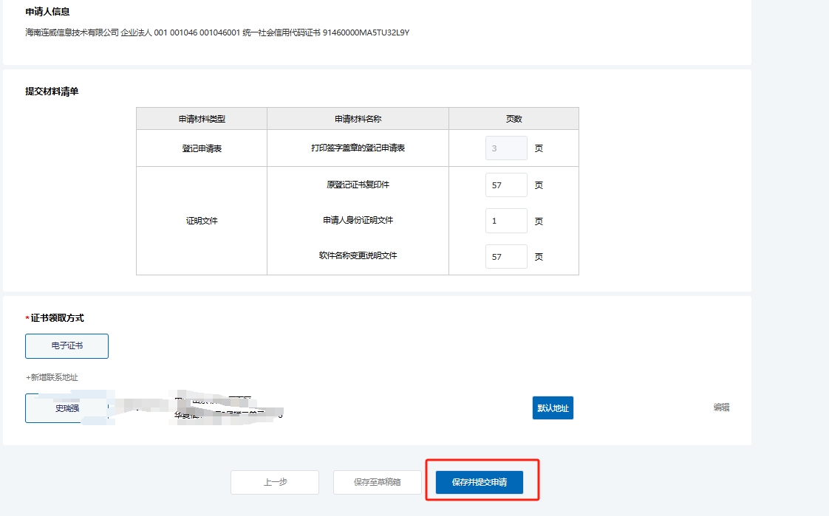Focus the 原登记证书复印件 page count field

click(506, 185)
